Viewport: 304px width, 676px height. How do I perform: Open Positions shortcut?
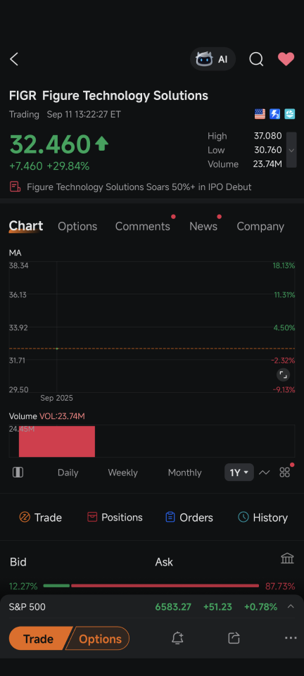tap(115, 518)
